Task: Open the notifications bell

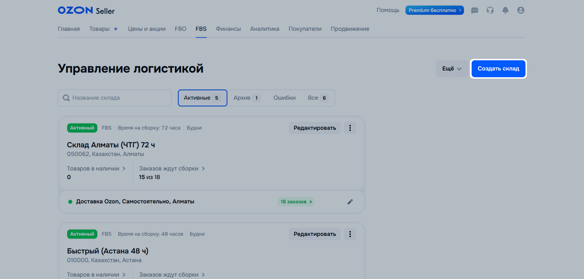Action: [x=505, y=10]
